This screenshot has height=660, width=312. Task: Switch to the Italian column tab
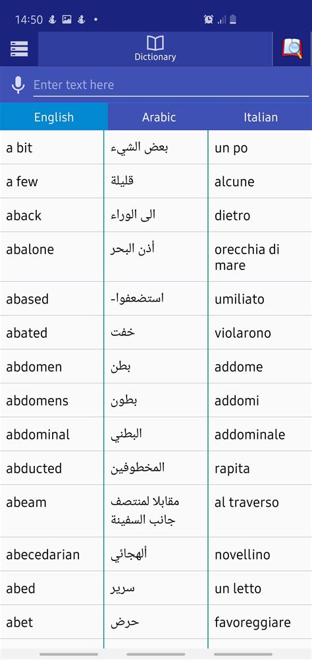[x=261, y=117]
